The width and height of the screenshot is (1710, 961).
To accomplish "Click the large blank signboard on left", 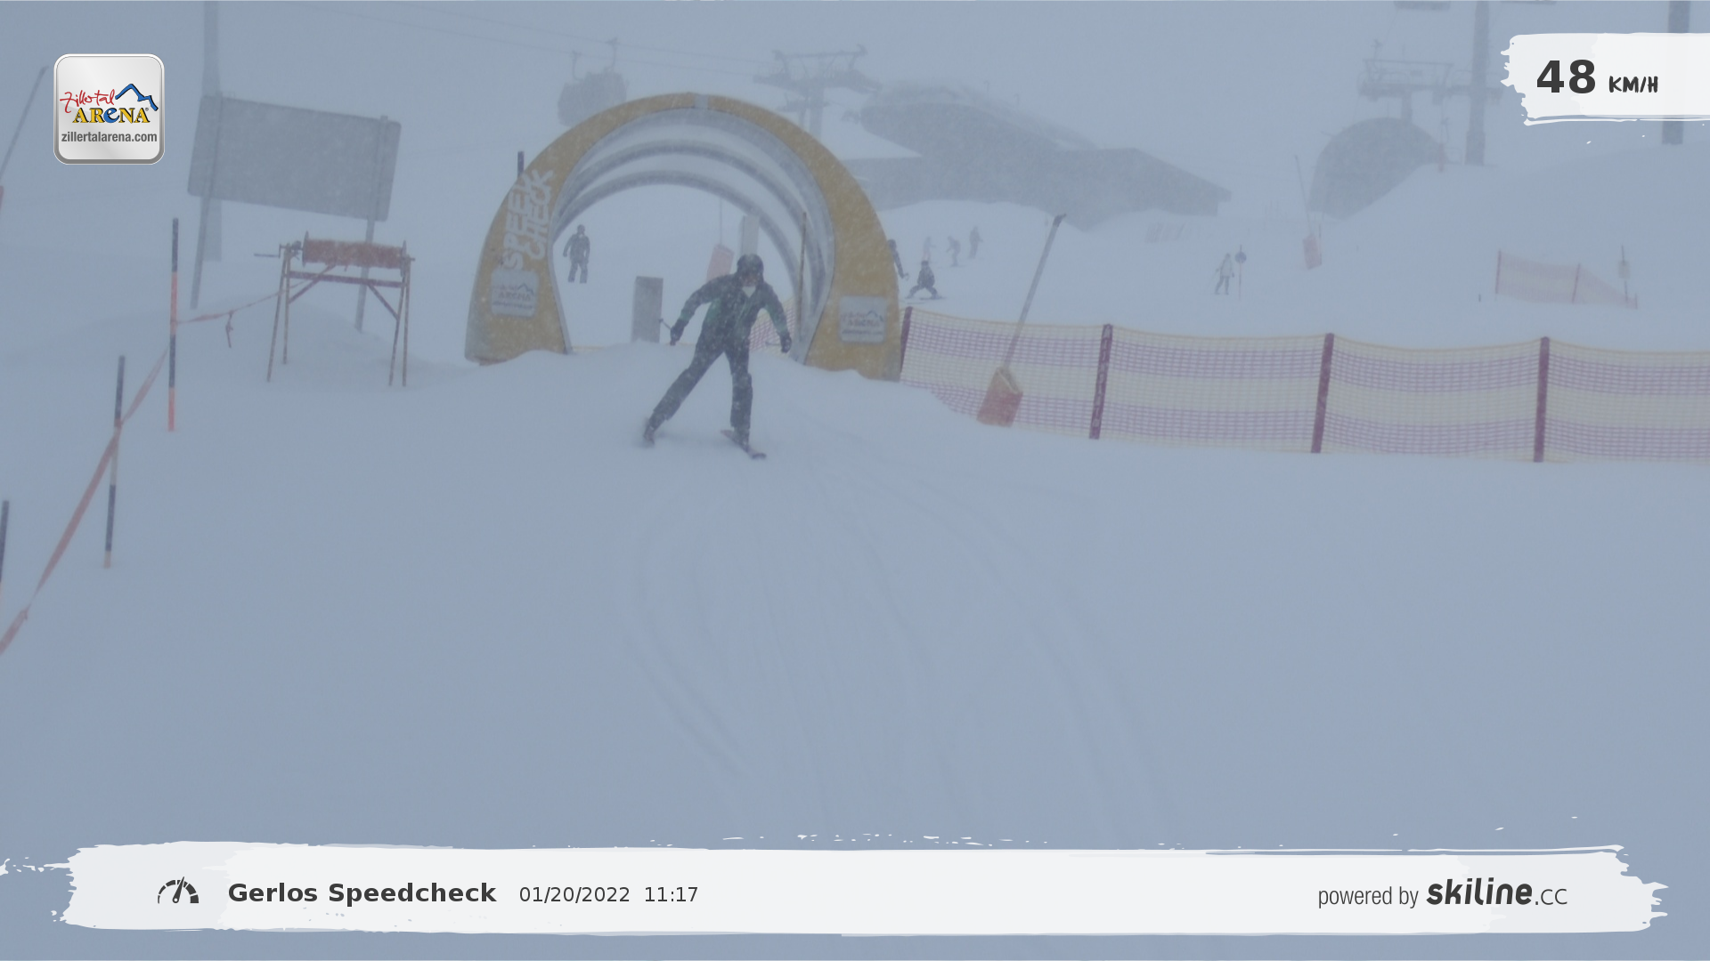I will pos(294,158).
